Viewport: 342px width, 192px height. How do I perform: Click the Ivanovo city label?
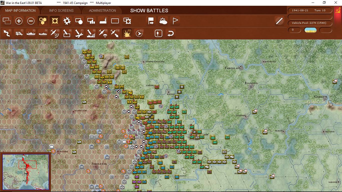click(x=251, y=83)
